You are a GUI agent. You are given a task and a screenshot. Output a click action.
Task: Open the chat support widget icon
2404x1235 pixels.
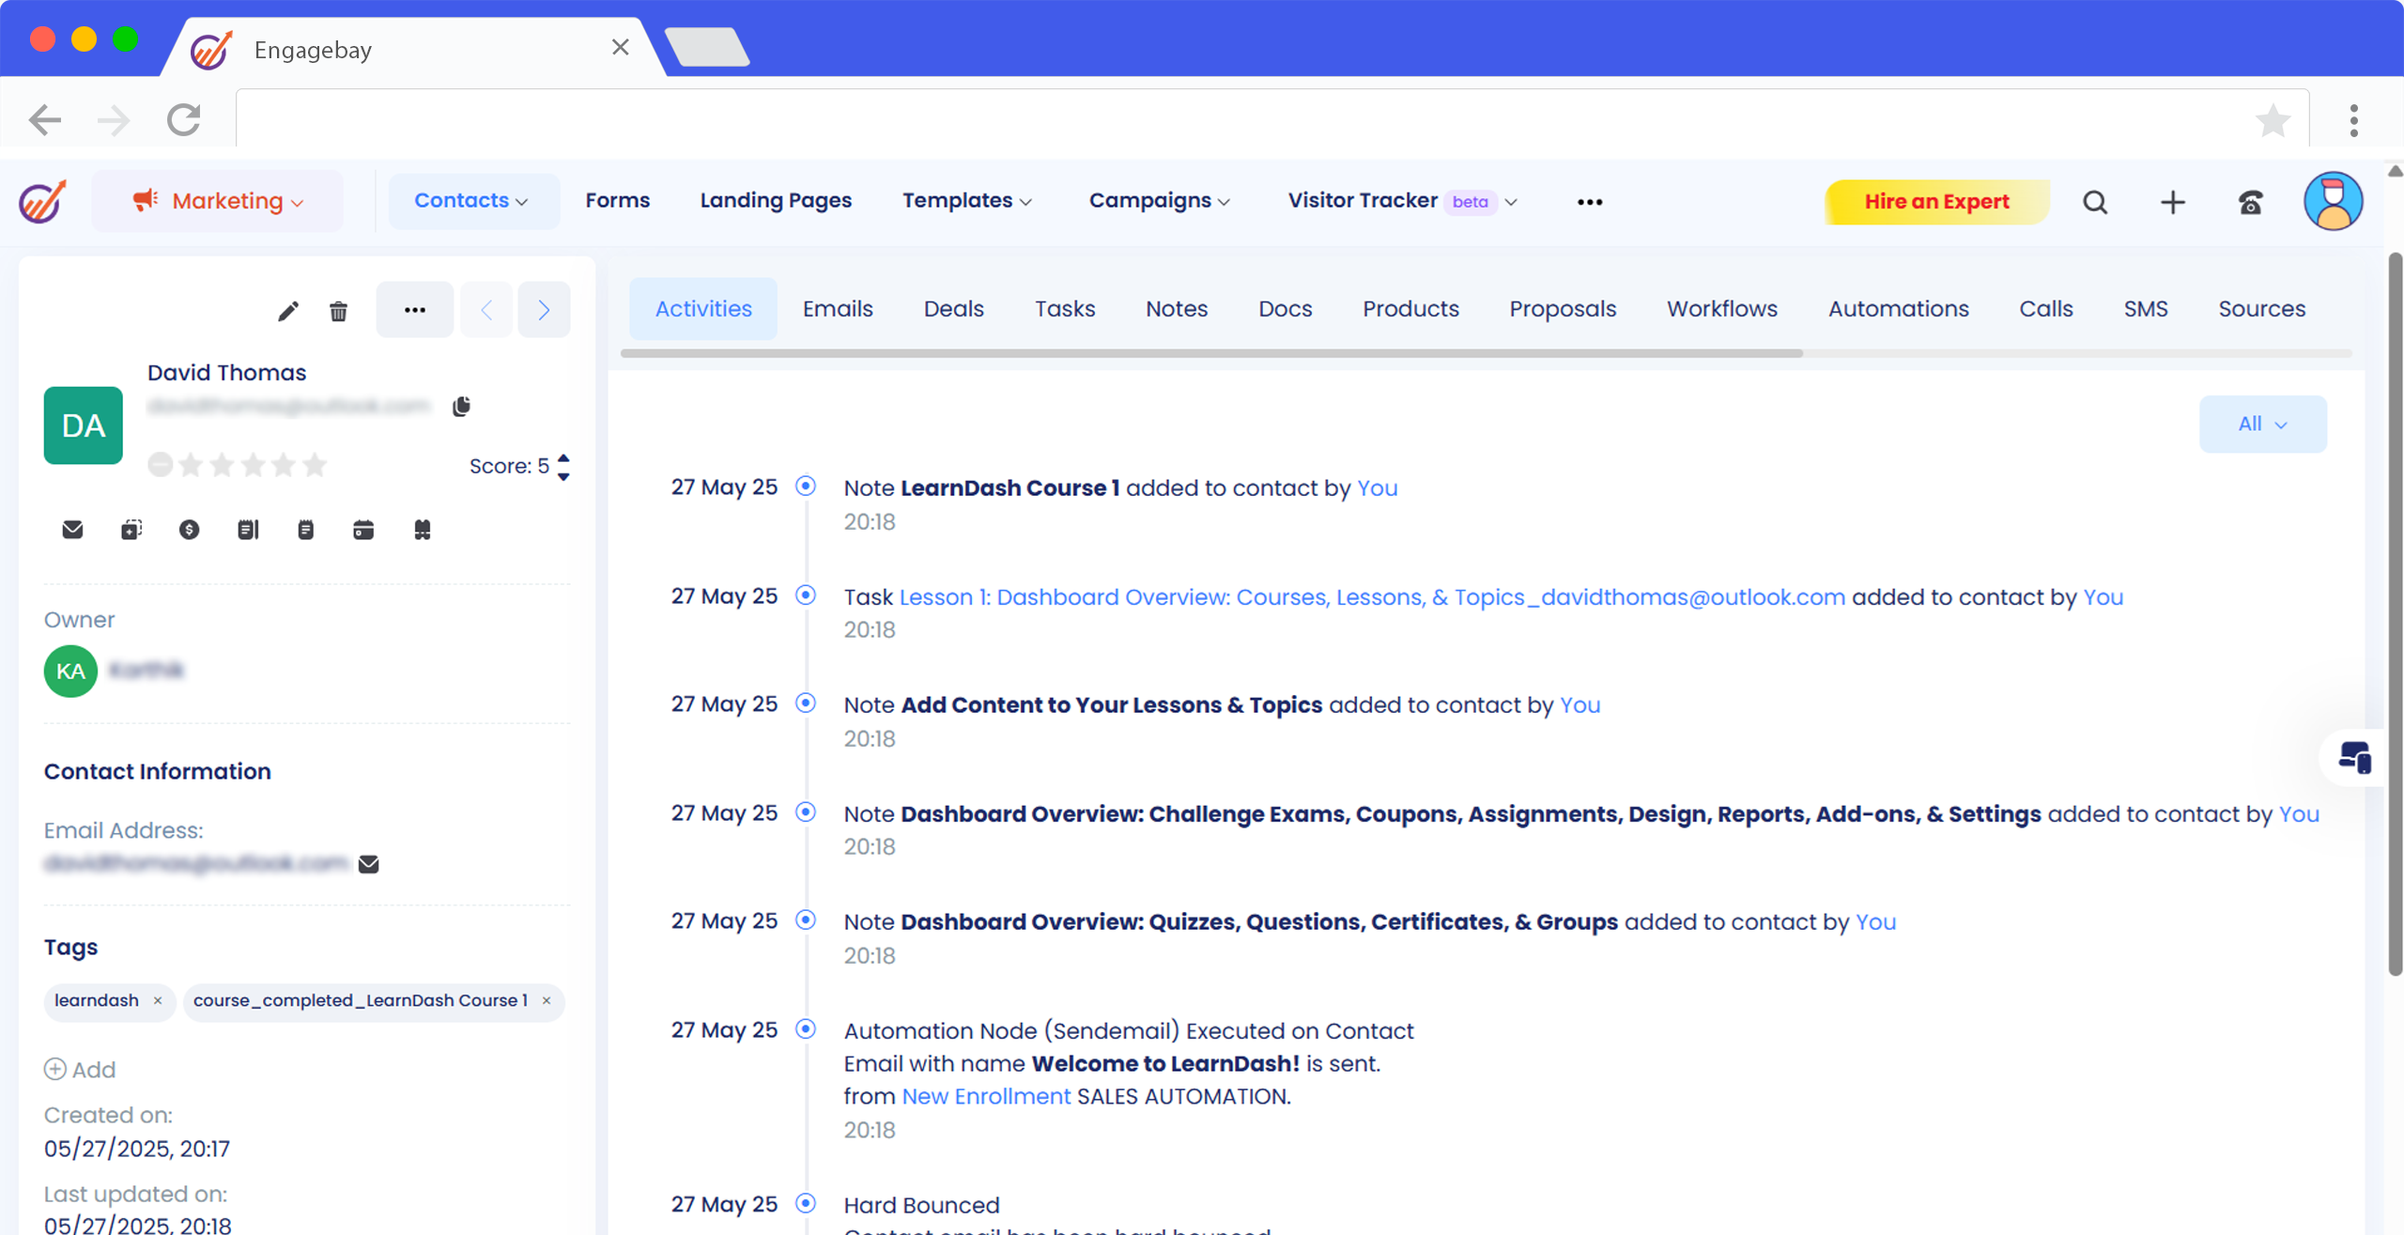(2354, 757)
